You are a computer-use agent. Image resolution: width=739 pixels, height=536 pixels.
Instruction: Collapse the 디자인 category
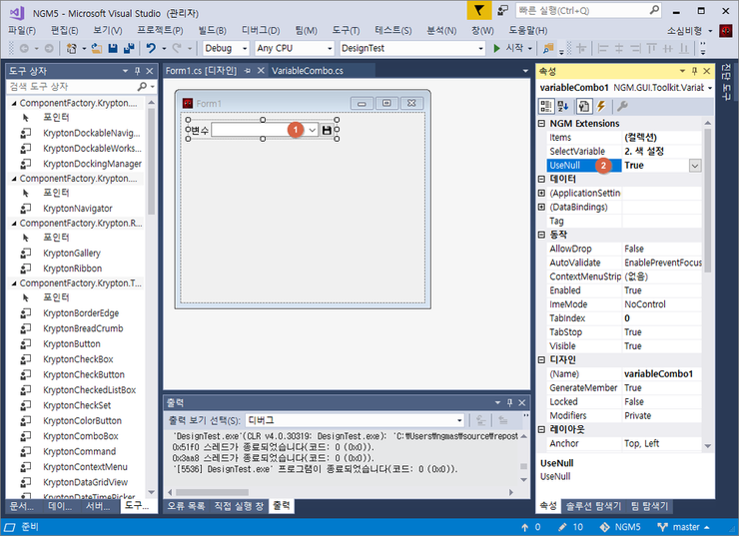click(541, 360)
